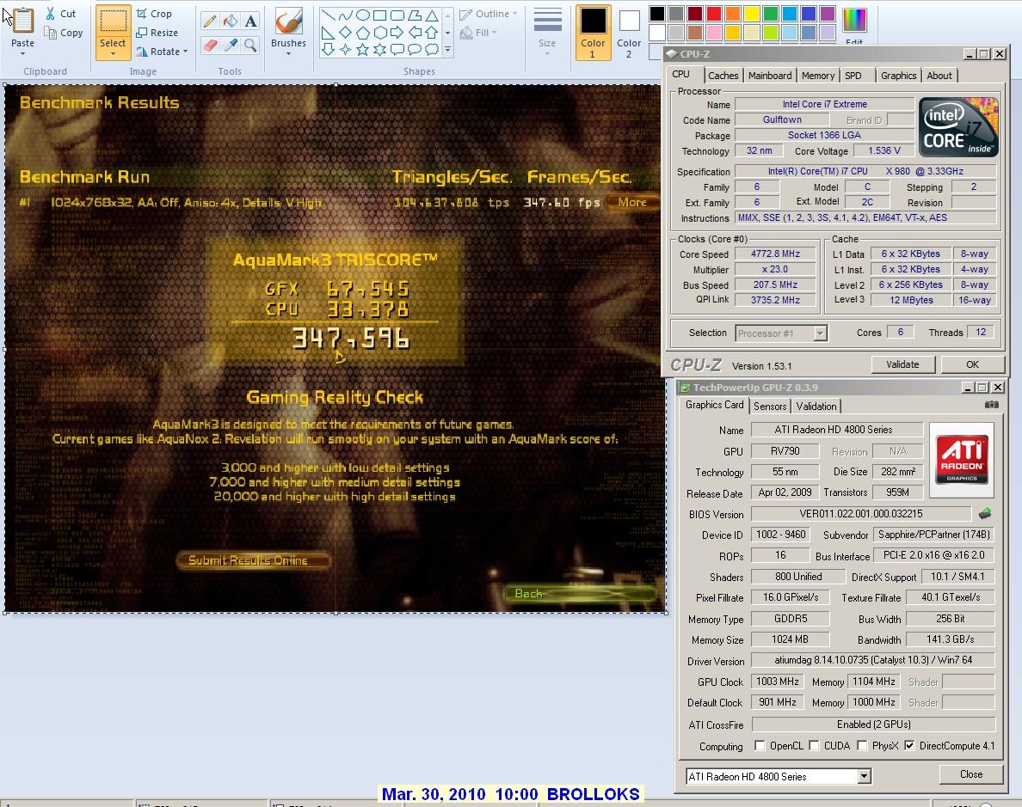Image resolution: width=1022 pixels, height=807 pixels.
Task: Switch to the Memory tab in CPU-Z
Action: coord(818,76)
